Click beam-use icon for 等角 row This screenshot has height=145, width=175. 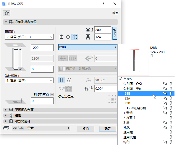pos(164,142)
